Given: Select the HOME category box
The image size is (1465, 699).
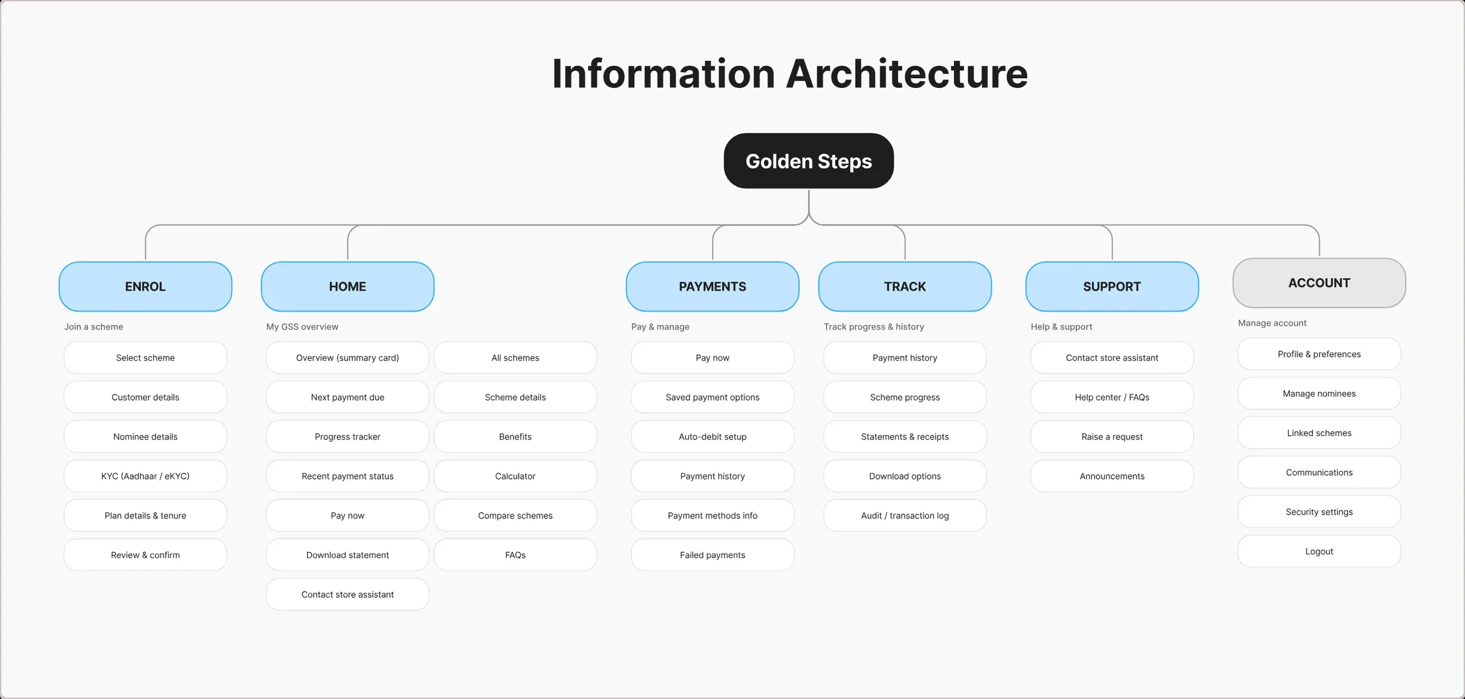Looking at the screenshot, I should (x=347, y=287).
